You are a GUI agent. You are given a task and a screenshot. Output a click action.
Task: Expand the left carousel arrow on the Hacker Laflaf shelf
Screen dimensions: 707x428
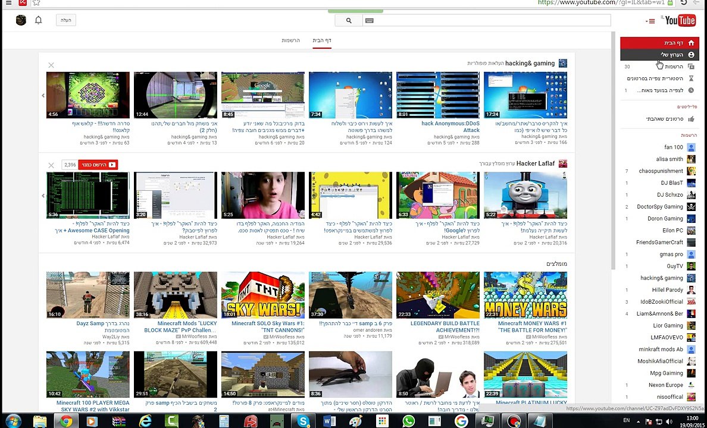coord(43,196)
